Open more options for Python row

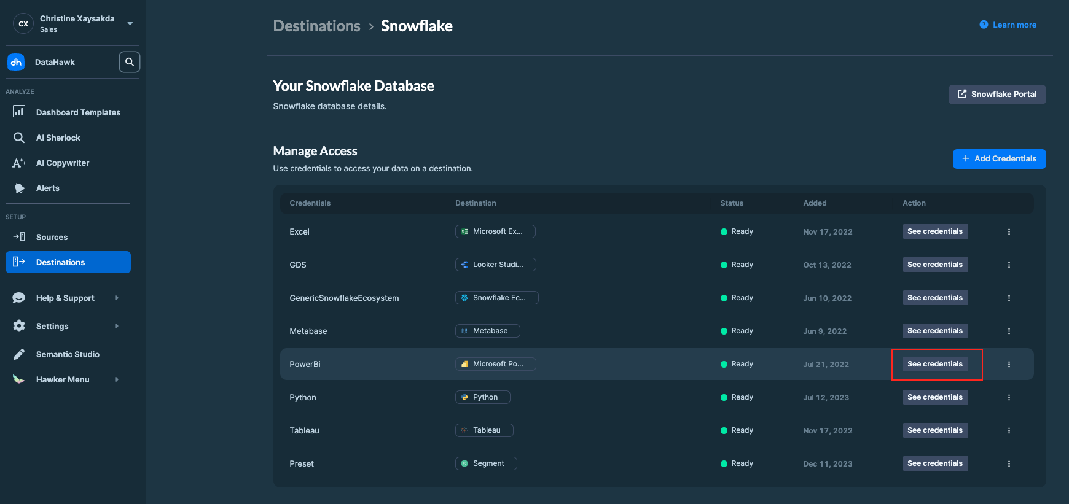[1009, 397]
